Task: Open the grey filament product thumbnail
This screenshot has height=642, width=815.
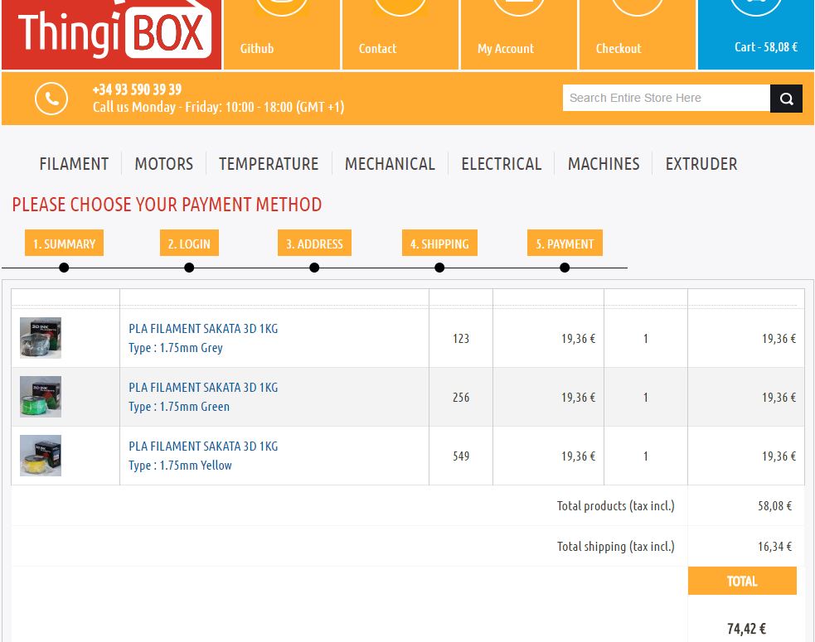Action: [41, 338]
